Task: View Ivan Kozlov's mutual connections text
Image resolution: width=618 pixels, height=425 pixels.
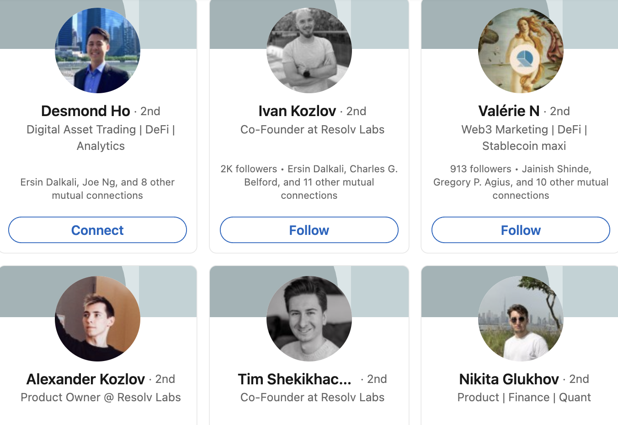Action: pyautogui.click(x=309, y=182)
